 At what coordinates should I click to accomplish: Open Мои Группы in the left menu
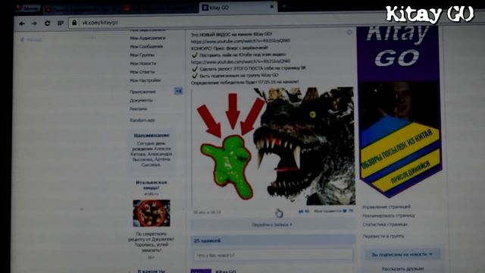pos(142,55)
